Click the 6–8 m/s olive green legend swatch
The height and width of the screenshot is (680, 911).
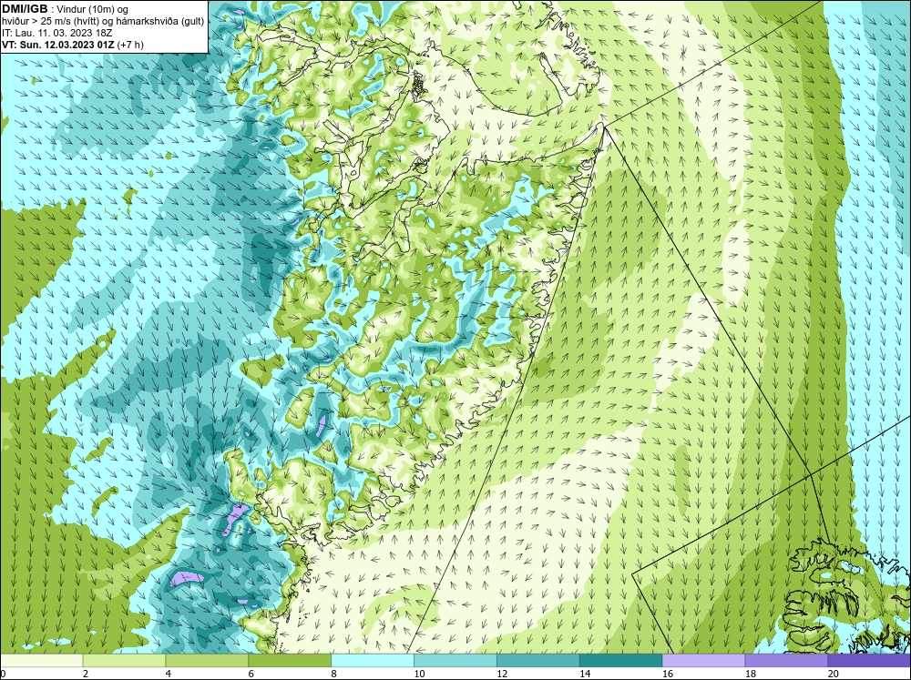[290, 661]
